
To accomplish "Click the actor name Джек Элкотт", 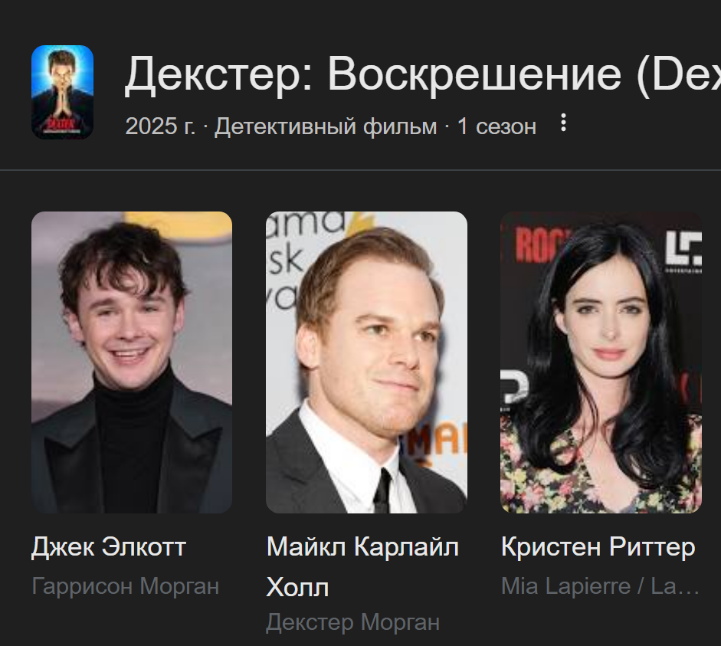I will point(109,546).
